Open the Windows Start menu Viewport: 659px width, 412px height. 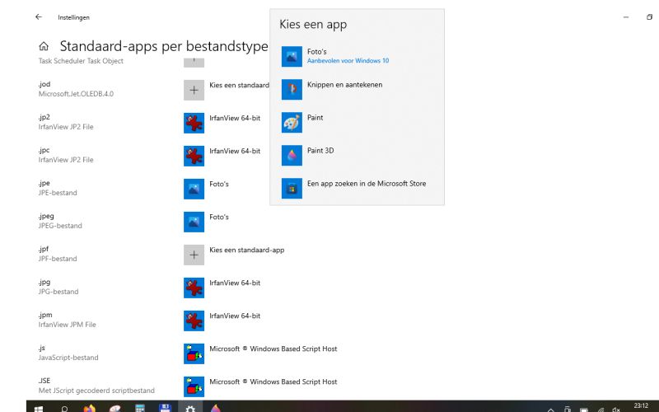click(x=39, y=408)
